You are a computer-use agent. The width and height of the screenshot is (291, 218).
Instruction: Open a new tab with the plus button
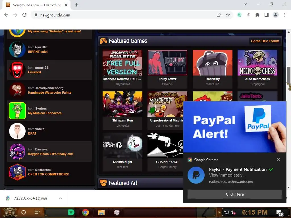[x=77, y=5]
